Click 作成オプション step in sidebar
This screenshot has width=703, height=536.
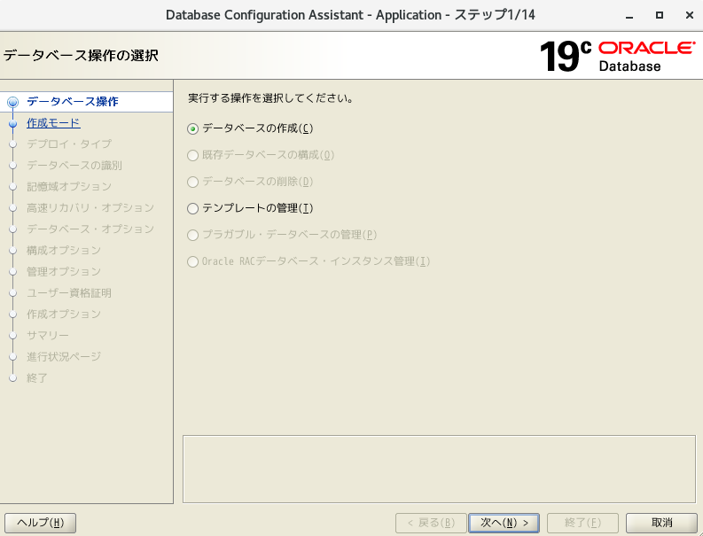point(64,315)
